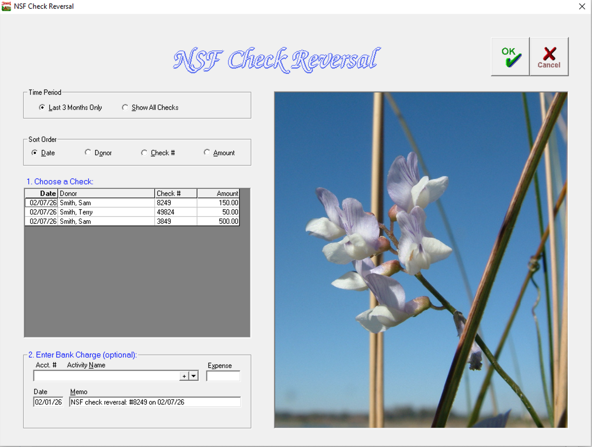This screenshot has width=592, height=447.
Task: Click the app icon in title bar
Action: coord(6,6)
